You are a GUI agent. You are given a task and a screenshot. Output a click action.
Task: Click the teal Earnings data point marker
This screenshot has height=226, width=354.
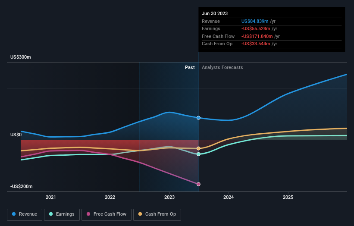[198, 154]
